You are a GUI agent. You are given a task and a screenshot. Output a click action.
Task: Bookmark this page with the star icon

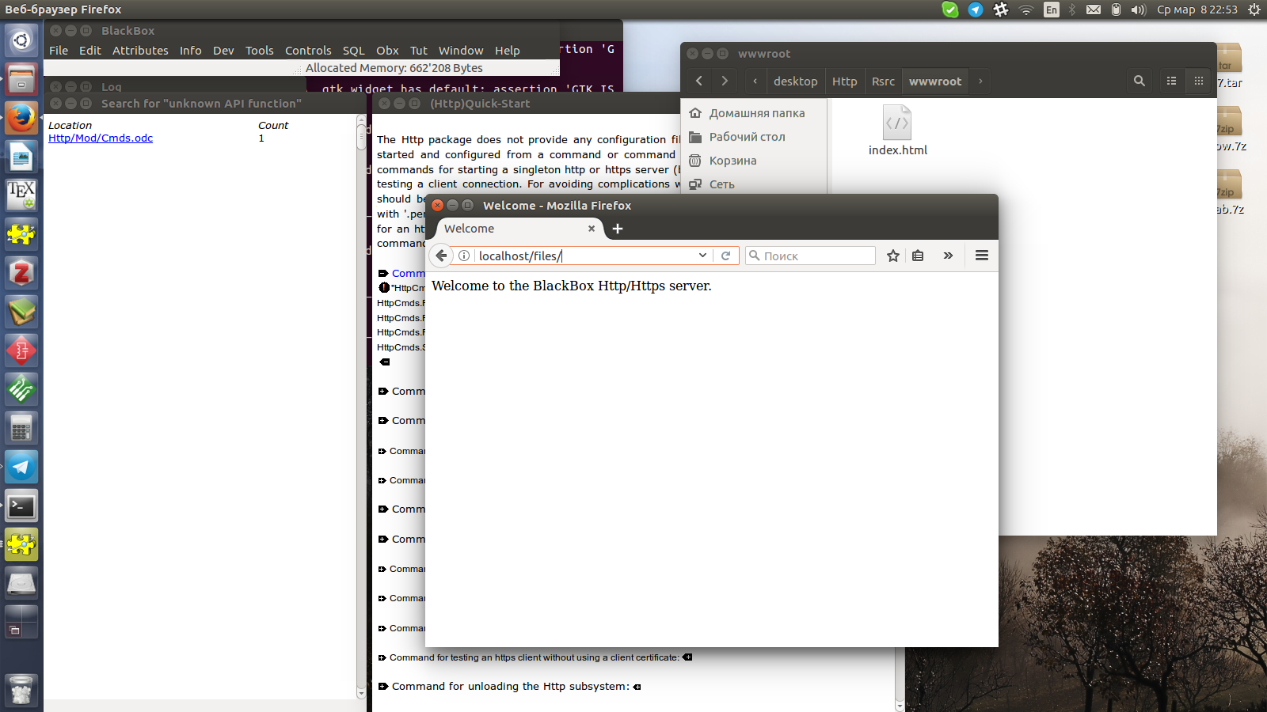point(893,256)
